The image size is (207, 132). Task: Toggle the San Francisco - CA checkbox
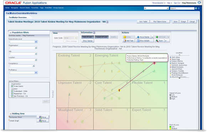pyautogui.click(x=12, y=96)
